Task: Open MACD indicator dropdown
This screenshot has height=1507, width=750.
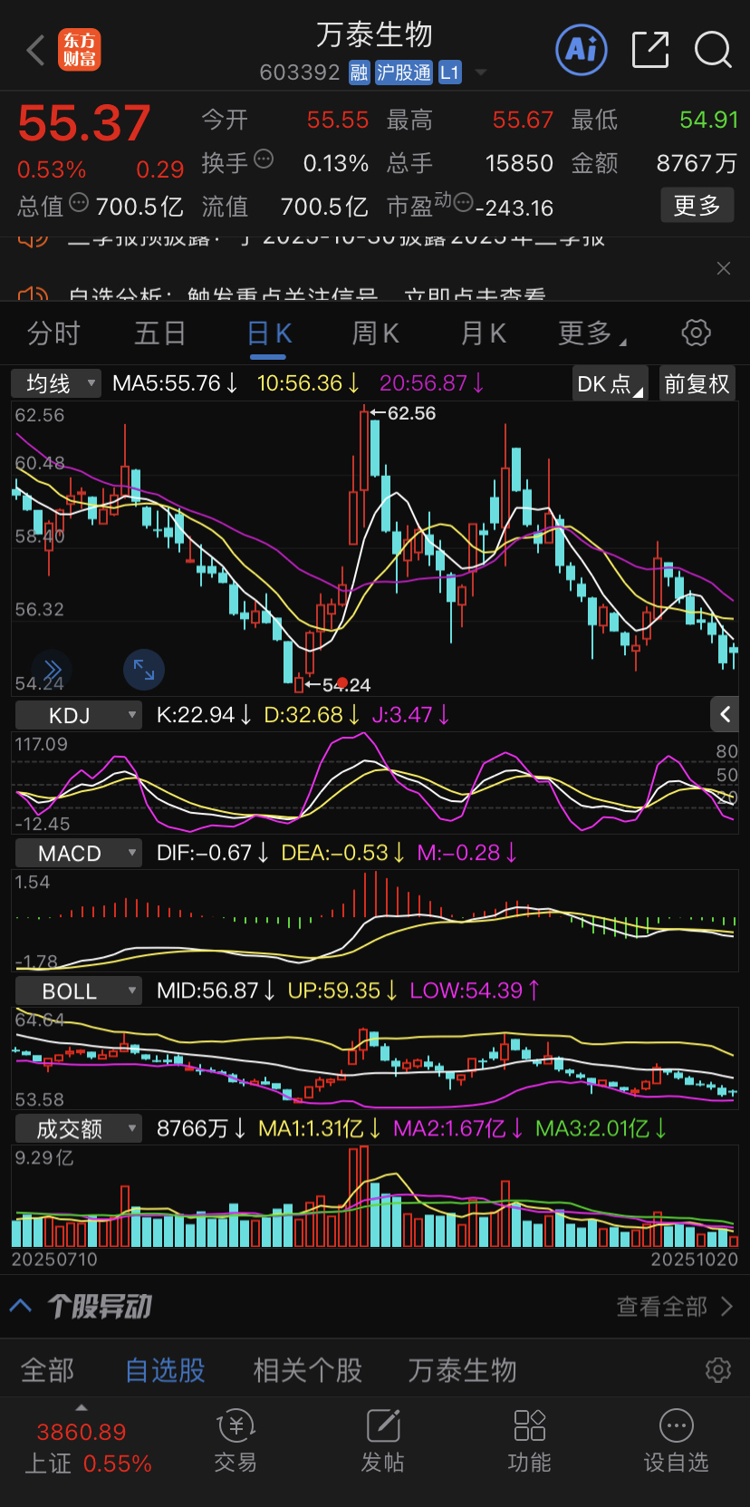Action: click(79, 853)
